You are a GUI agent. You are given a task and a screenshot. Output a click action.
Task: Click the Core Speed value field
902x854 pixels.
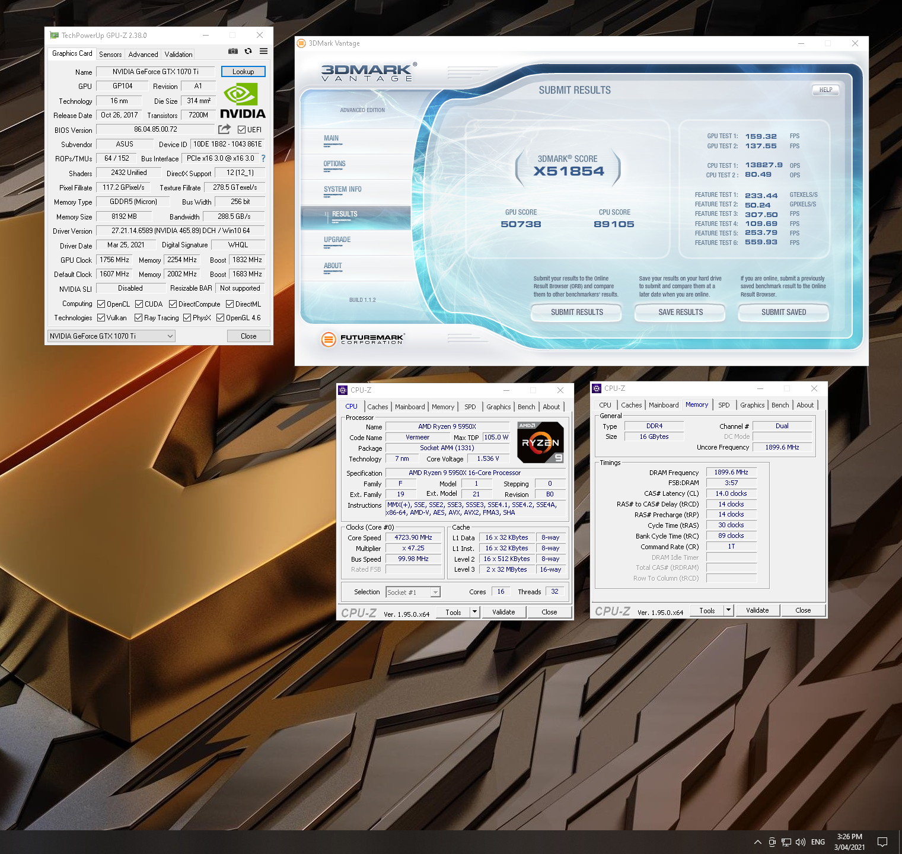click(x=413, y=538)
